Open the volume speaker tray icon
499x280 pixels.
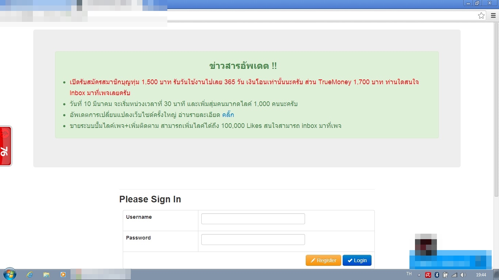click(463, 275)
